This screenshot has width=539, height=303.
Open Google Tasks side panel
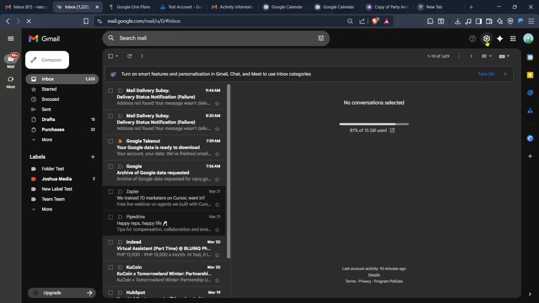coord(530,93)
